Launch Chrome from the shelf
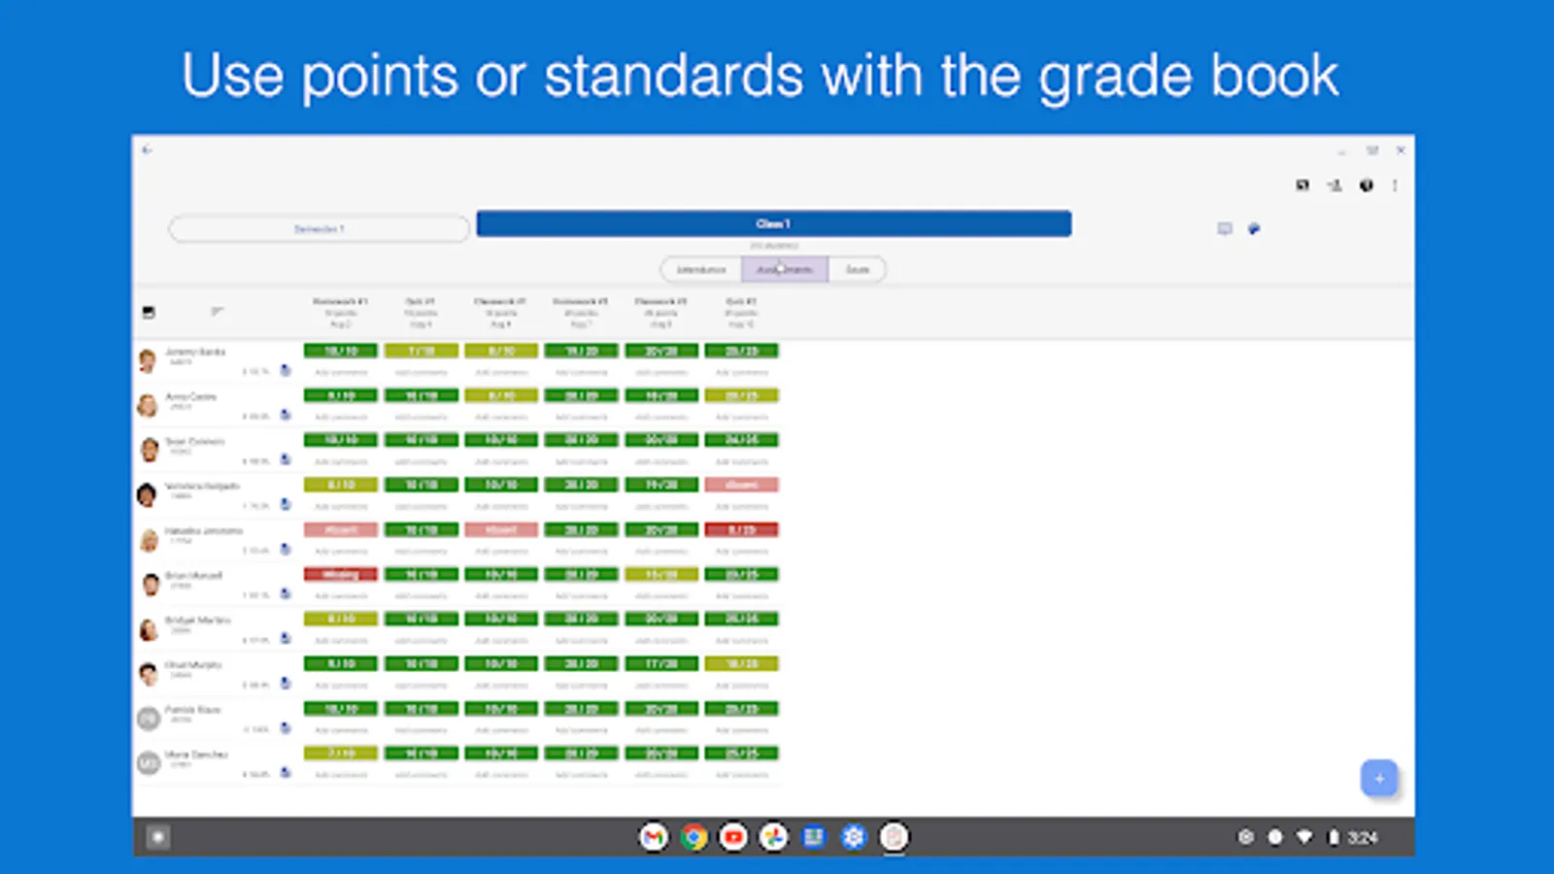 (693, 837)
